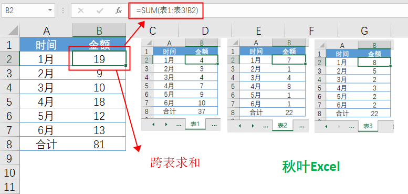Click the Name Box showing B2
The height and width of the screenshot is (194, 408).
click(x=28, y=11)
